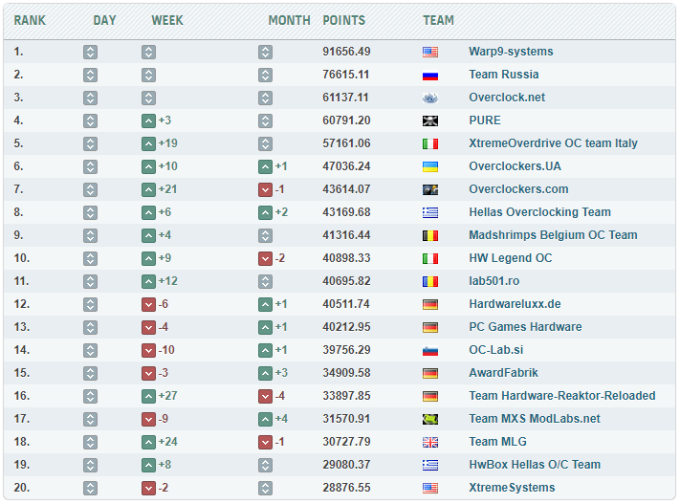Click the red week down-arrow for Hardwareluxx.de
Screen dimensions: 680x504
coord(148,304)
